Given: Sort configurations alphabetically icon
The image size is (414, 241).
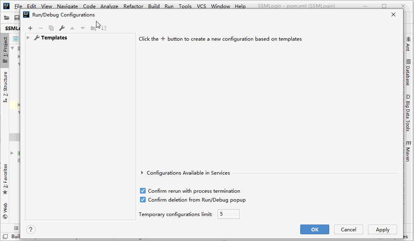Looking at the screenshot, I should click(104, 28).
